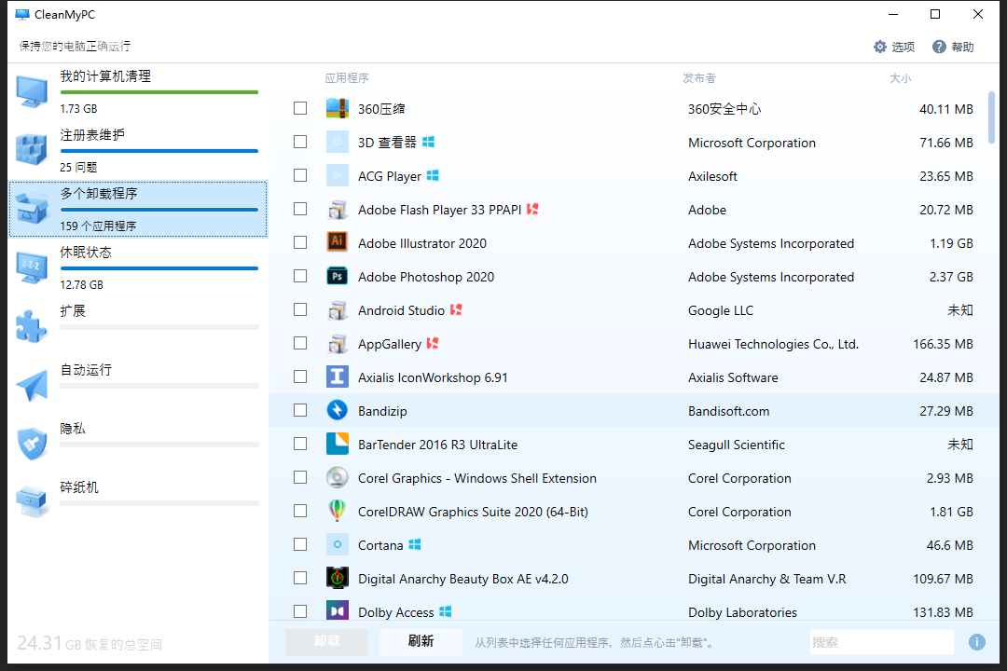Screen dimensions: 1007x671
Task: Click the Privacy (隐私) shield icon
Action: [x=32, y=444]
